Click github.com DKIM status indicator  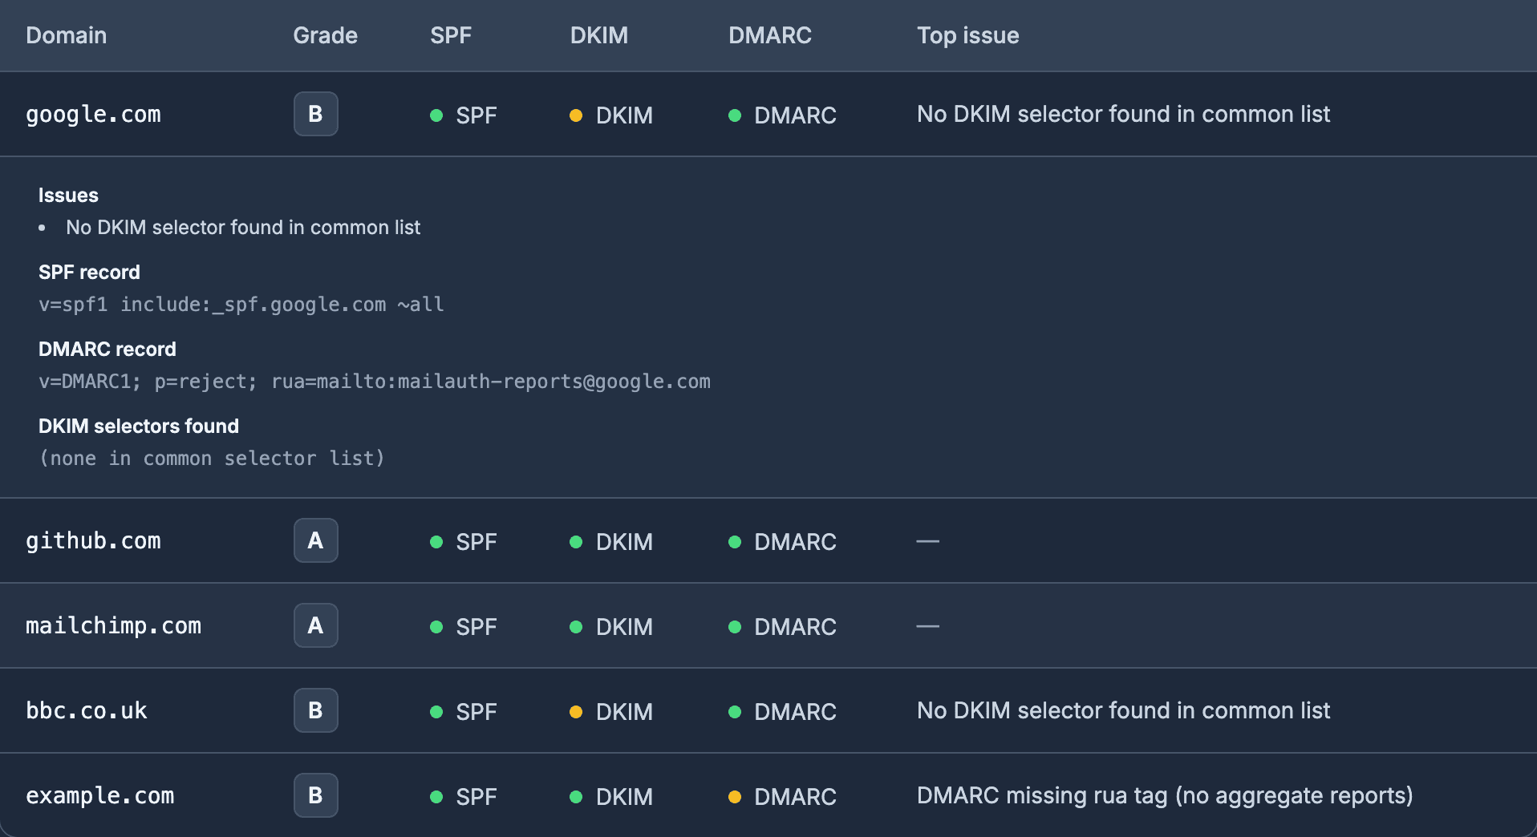click(611, 542)
